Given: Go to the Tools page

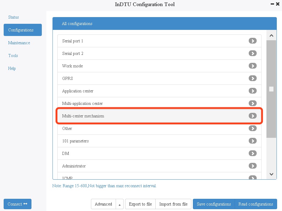Looking at the screenshot, I should click(13, 56).
